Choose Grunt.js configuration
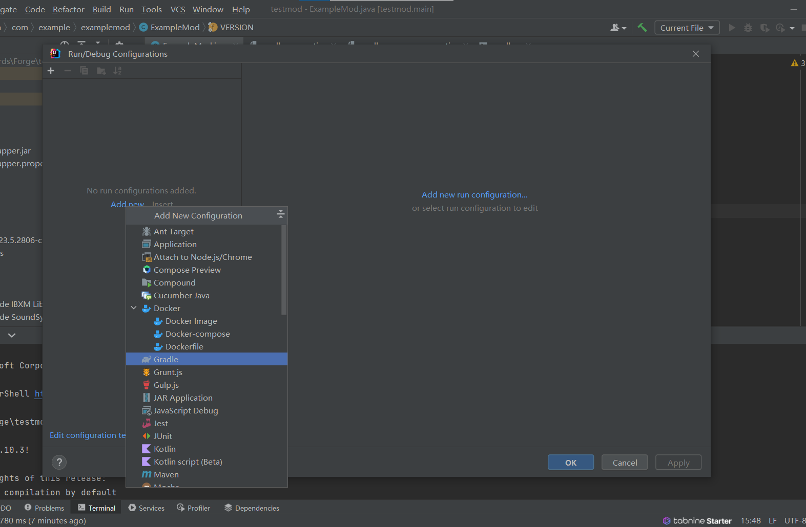This screenshot has width=806, height=527. pyautogui.click(x=206, y=372)
